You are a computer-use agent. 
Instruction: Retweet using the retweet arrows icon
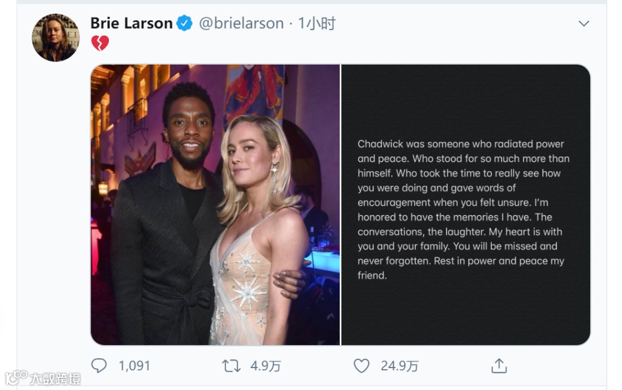231,366
